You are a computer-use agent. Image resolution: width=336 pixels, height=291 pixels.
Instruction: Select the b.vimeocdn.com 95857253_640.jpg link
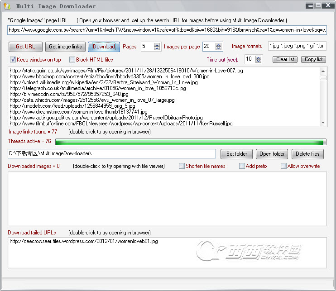pyautogui.click(x=69, y=94)
